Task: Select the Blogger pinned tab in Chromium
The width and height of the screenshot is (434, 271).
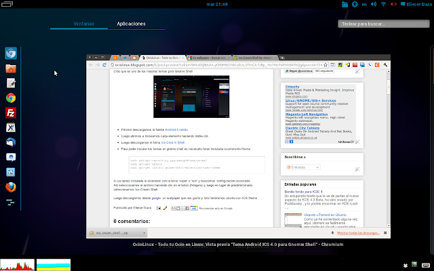Action: coord(134,58)
